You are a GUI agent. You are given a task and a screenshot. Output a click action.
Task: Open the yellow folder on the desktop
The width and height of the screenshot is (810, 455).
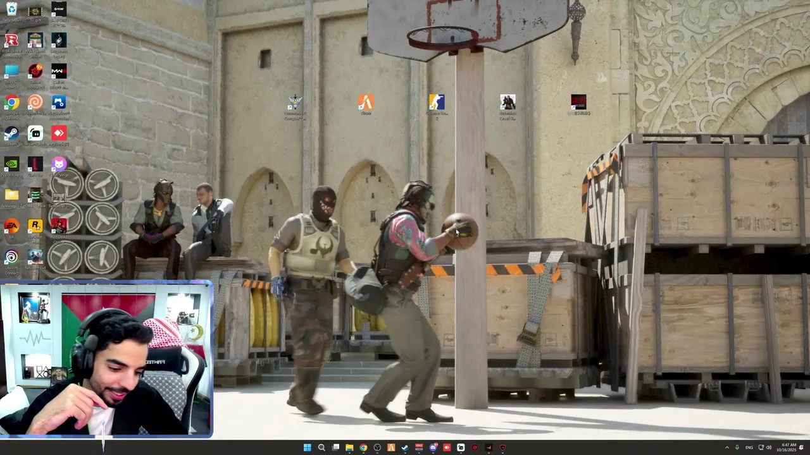11,198
